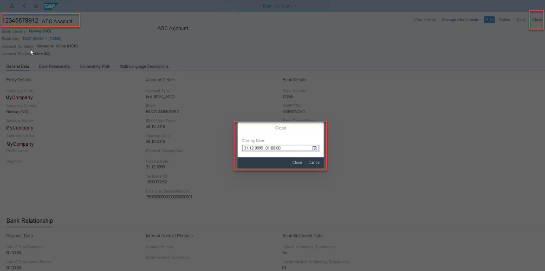Viewport: 545px width, 271px height.
Task: Click the SAP logo
Action: (x=51, y=6)
